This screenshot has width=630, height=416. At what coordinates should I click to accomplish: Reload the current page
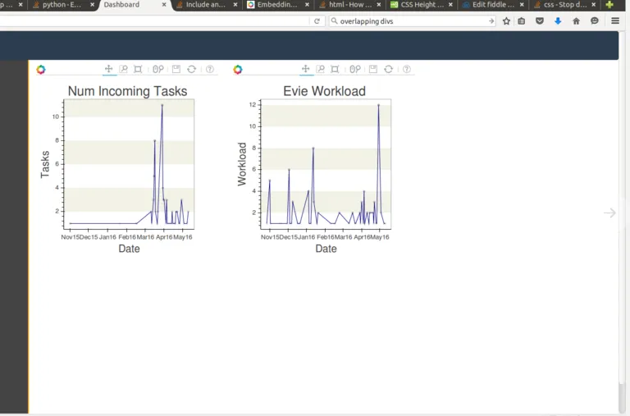tap(317, 21)
